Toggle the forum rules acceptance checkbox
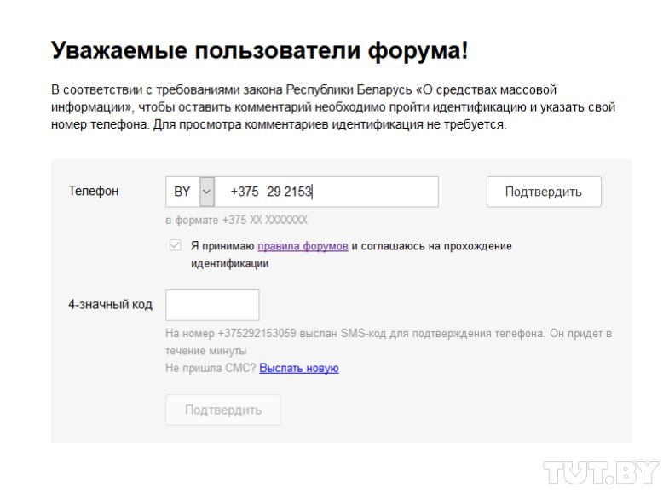This screenshot has width=669, height=493. pyautogui.click(x=175, y=245)
